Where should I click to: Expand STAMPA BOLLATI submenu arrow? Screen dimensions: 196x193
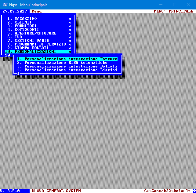pos(70,48)
